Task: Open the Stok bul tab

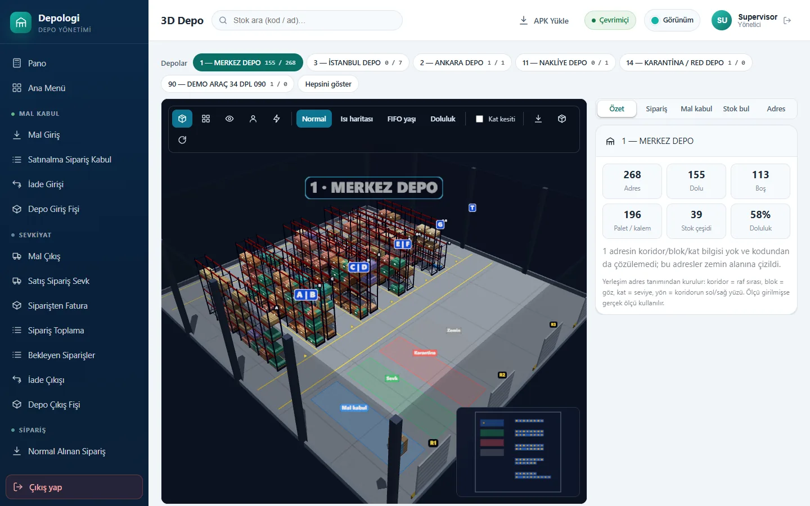Action: click(x=736, y=109)
